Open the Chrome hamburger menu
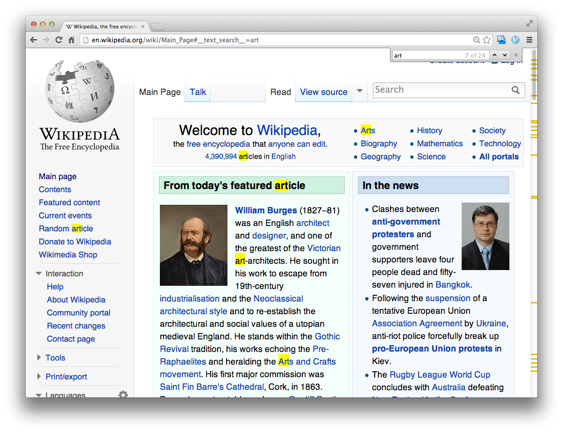 [529, 40]
